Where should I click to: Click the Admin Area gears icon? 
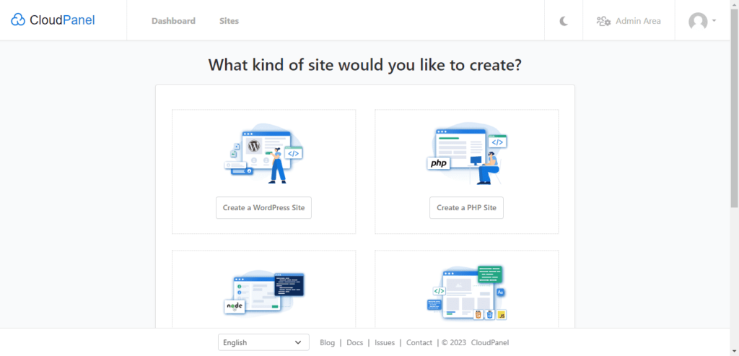[603, 21]
